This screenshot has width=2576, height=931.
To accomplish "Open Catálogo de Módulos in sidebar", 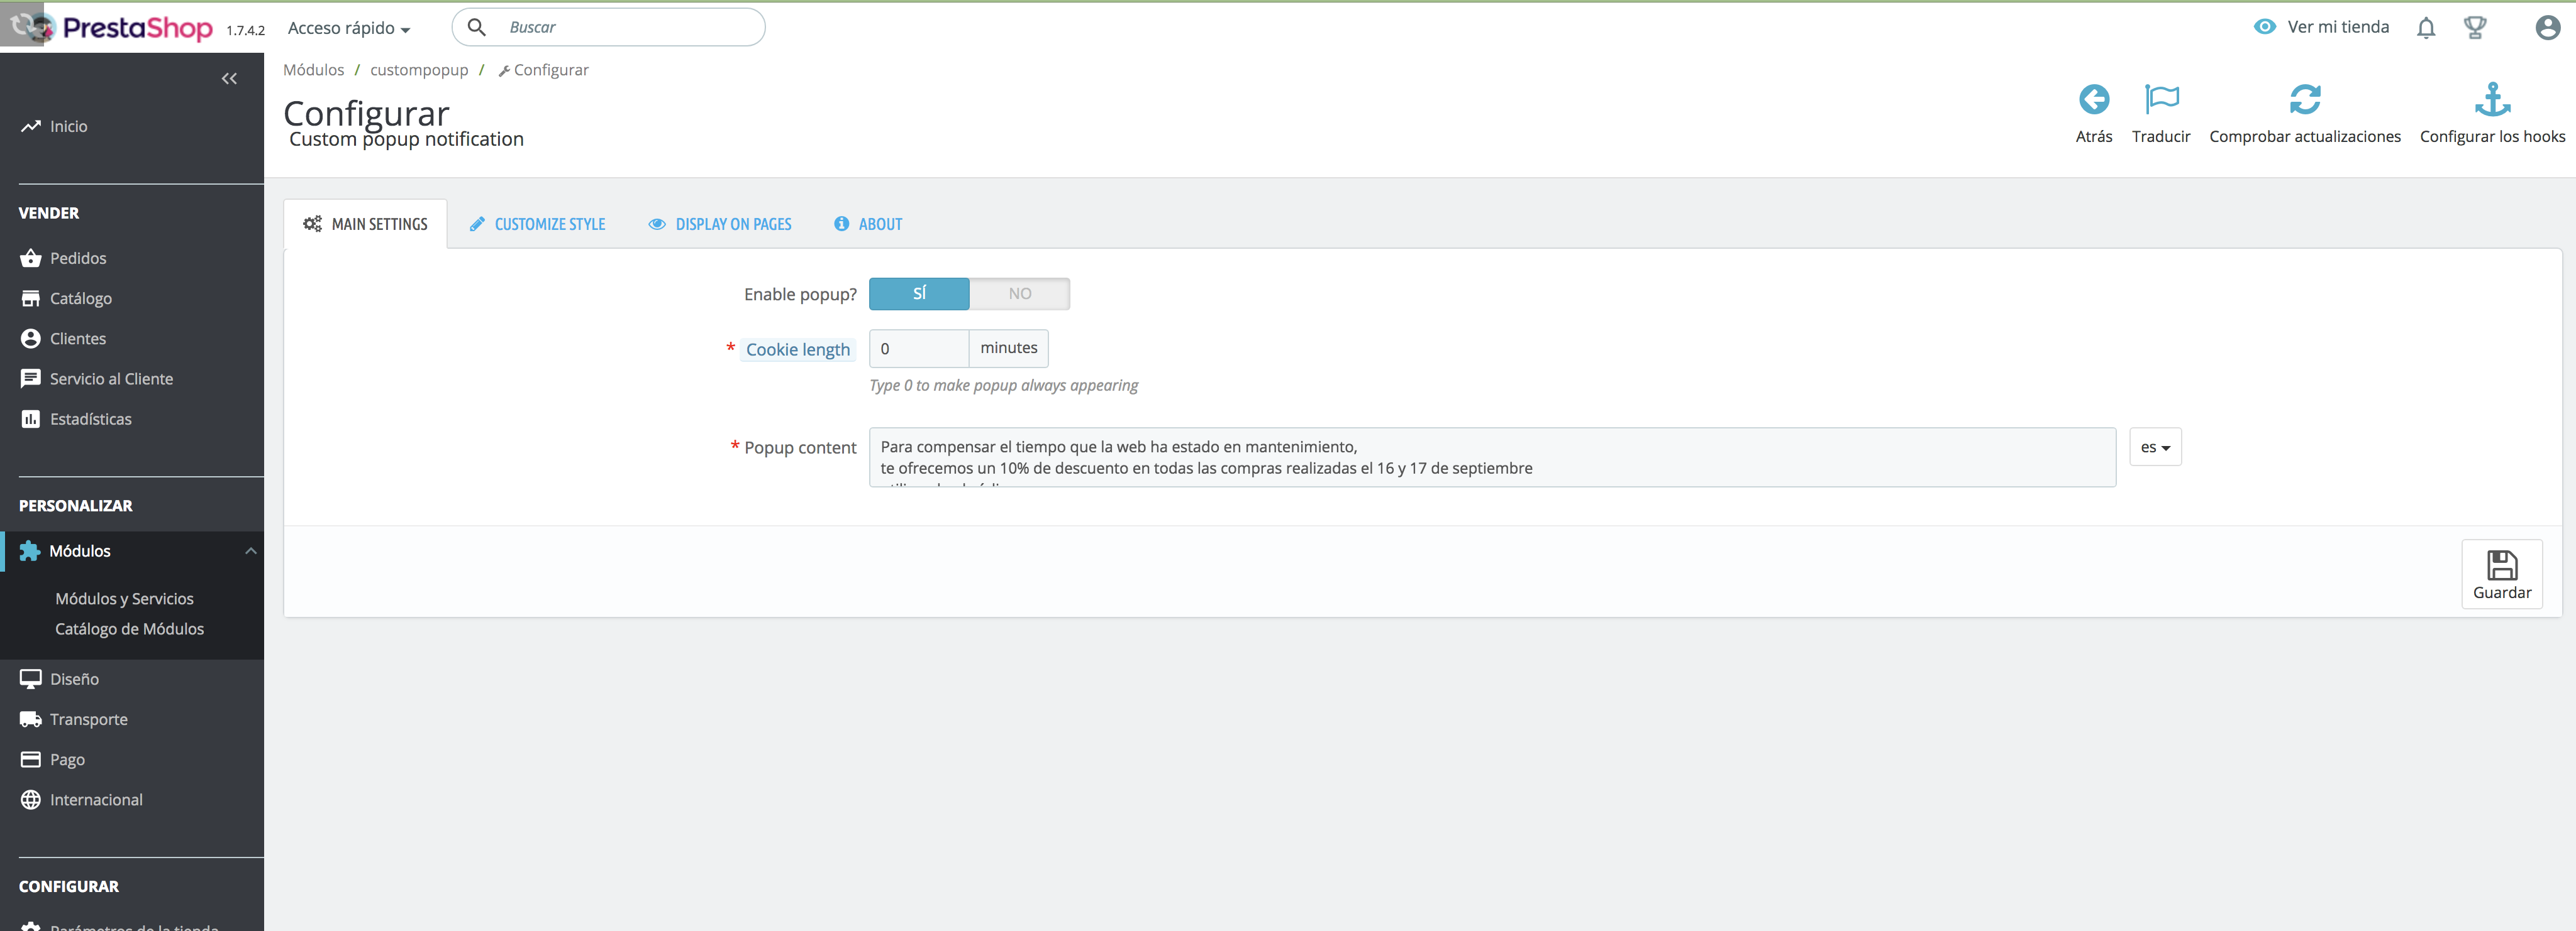I will tap(129, 629).
